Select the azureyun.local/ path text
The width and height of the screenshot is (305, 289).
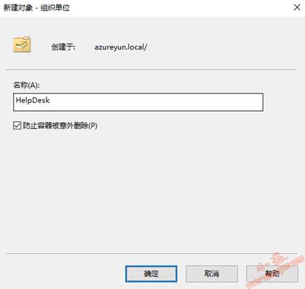click(x=120, y=47)
